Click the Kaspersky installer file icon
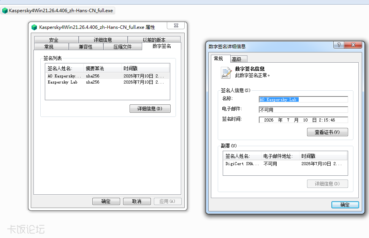Viewport: 369px width, 238px height. click(5, 11)
